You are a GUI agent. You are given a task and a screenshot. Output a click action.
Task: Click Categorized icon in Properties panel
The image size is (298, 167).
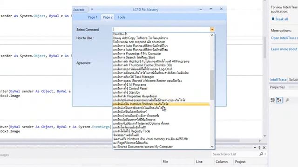(272, 100)
